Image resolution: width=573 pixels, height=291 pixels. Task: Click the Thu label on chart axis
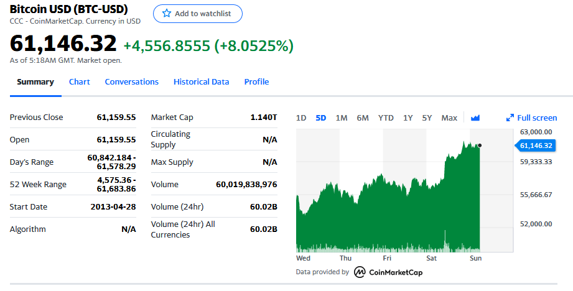tap(345, 258)
